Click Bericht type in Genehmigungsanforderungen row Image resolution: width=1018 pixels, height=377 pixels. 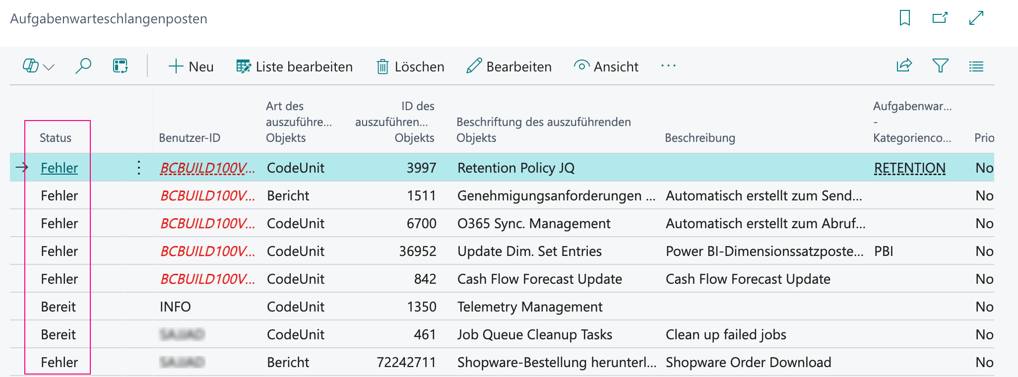[288, 195]
